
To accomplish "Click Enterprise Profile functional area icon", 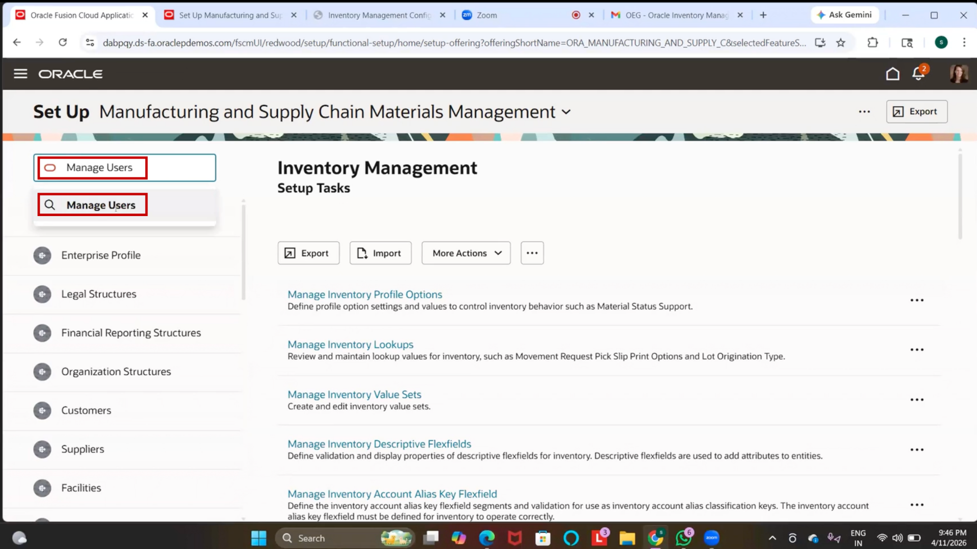I will [42, 255].
